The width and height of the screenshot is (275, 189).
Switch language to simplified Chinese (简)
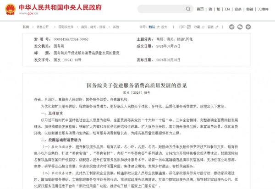(x=209, y=9)
